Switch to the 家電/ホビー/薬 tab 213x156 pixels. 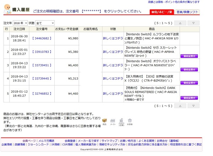pos(162,12)
